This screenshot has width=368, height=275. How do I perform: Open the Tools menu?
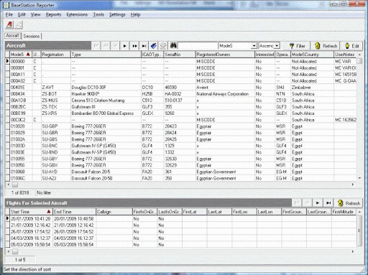click(x=98, y=14)
